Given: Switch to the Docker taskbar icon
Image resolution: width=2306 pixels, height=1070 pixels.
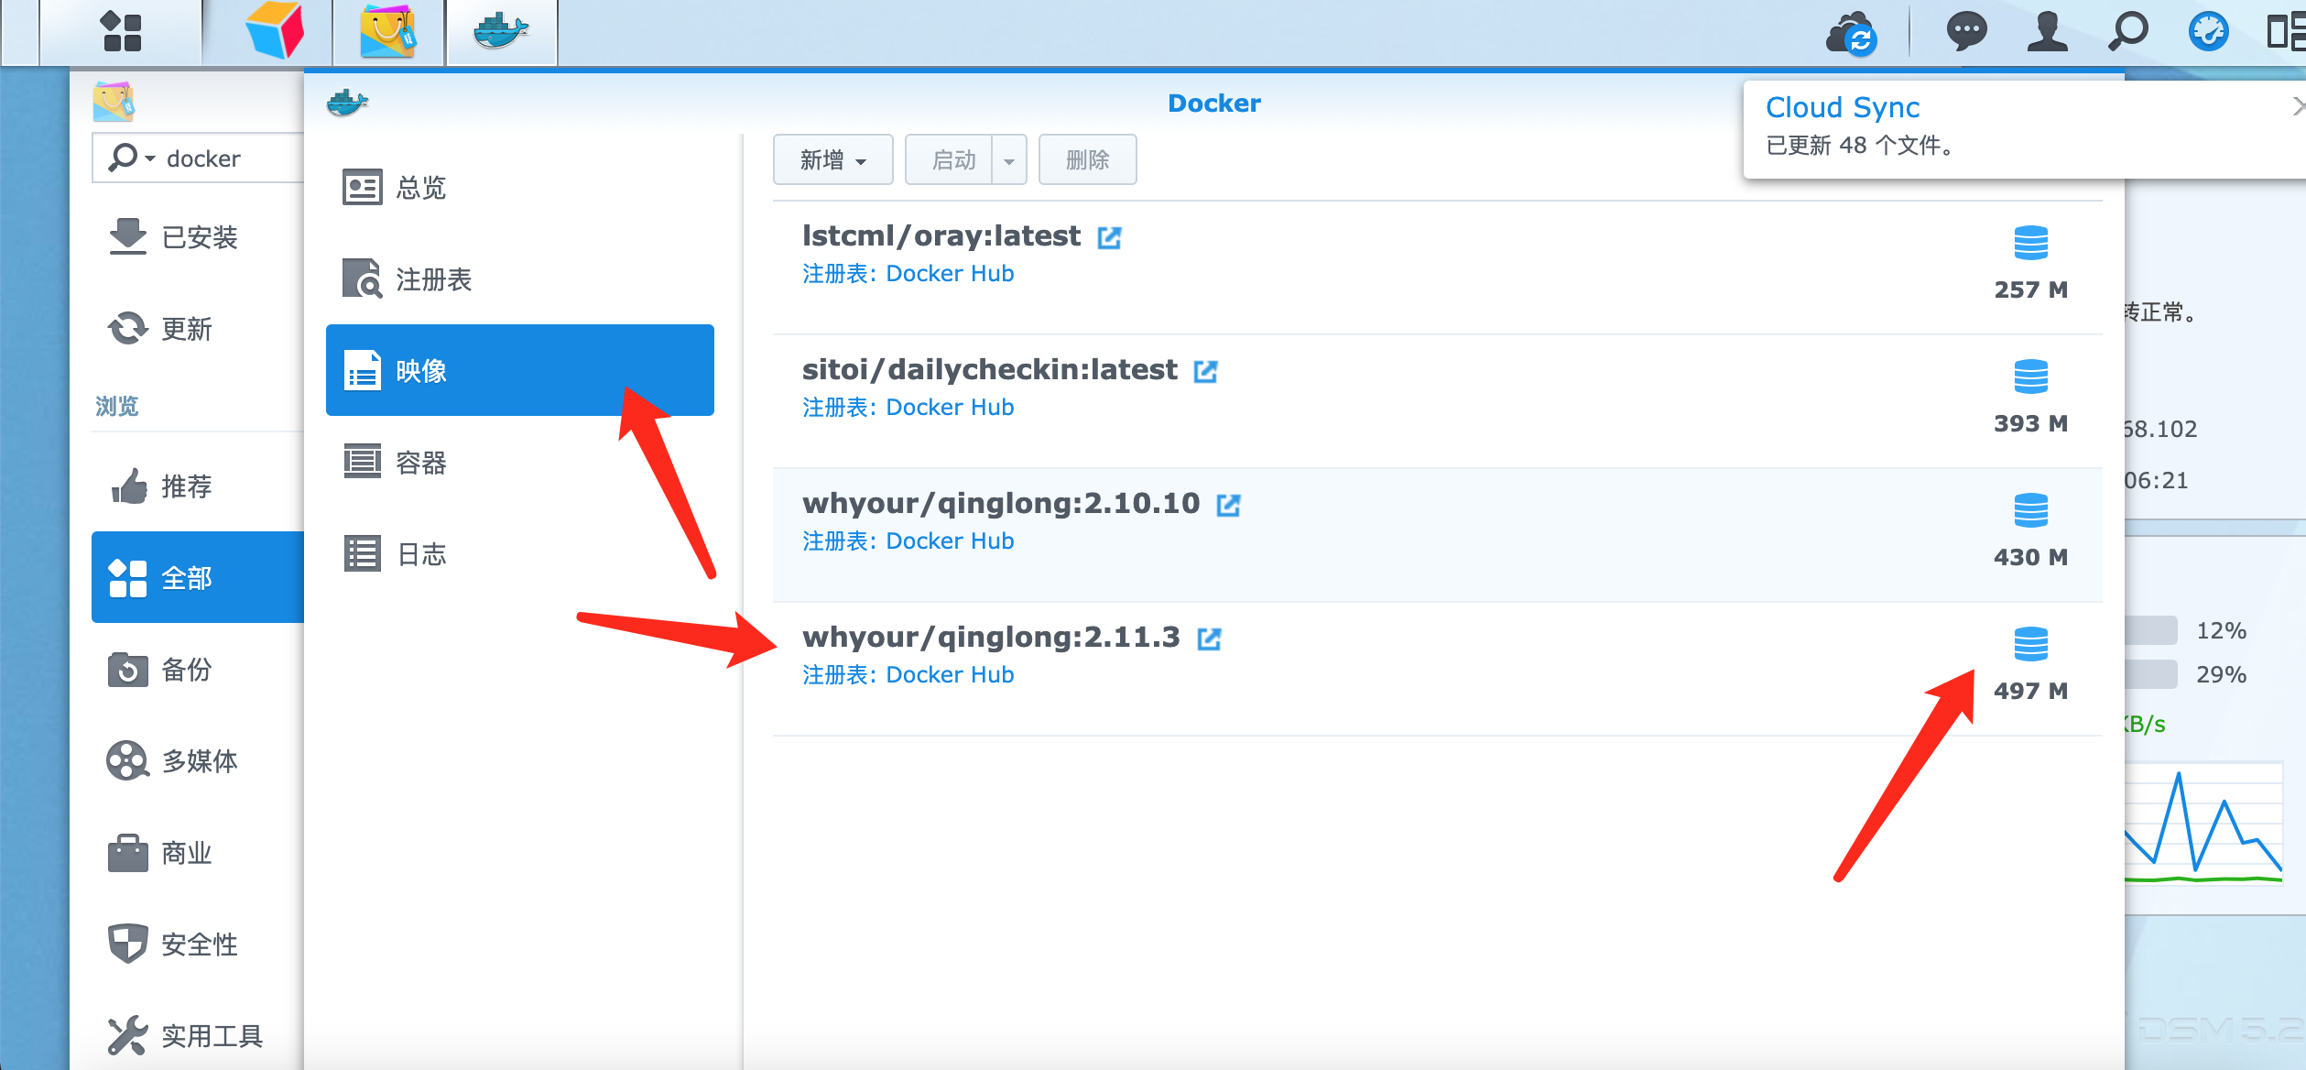Looking at the screenshot, I should [x=501, y=31].
